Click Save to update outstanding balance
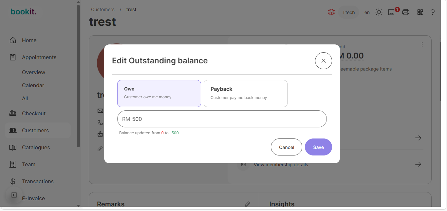447x211 pixels. point(318,147)
